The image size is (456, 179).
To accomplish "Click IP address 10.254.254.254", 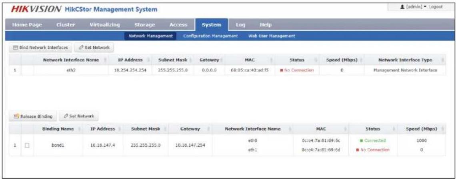I will (x=130, y=70).
